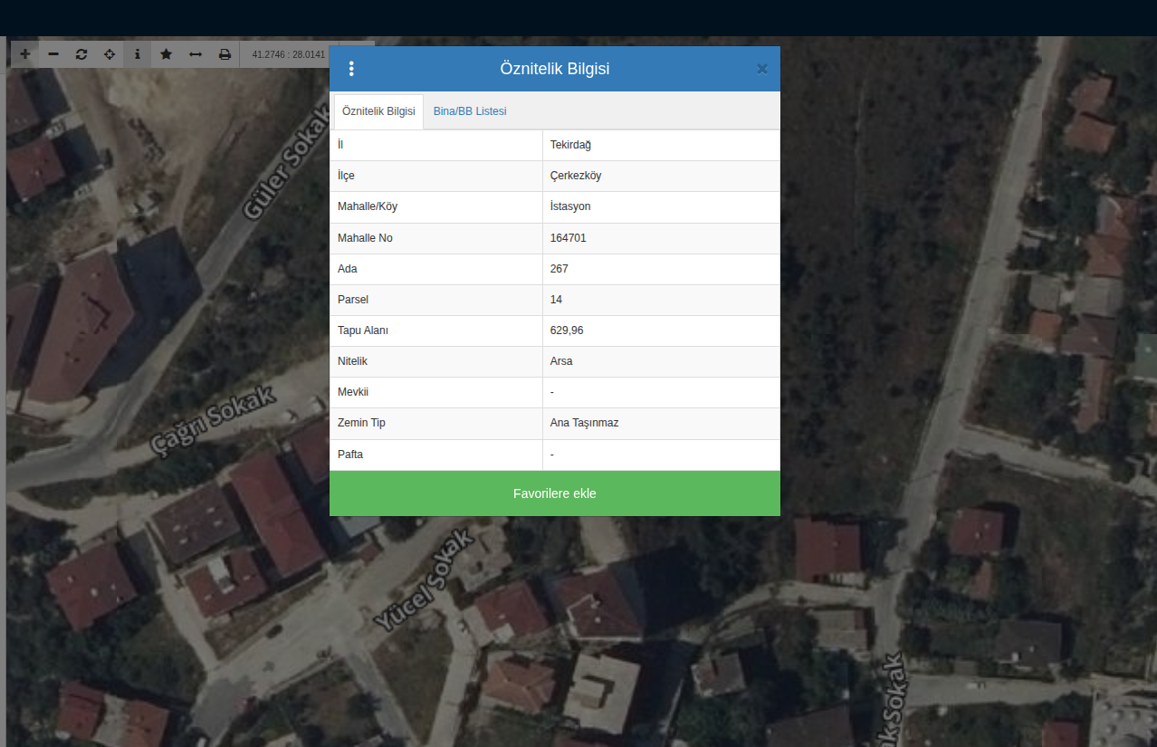Click the Parsel row label

pyautogui.click(x=353, y=300)
